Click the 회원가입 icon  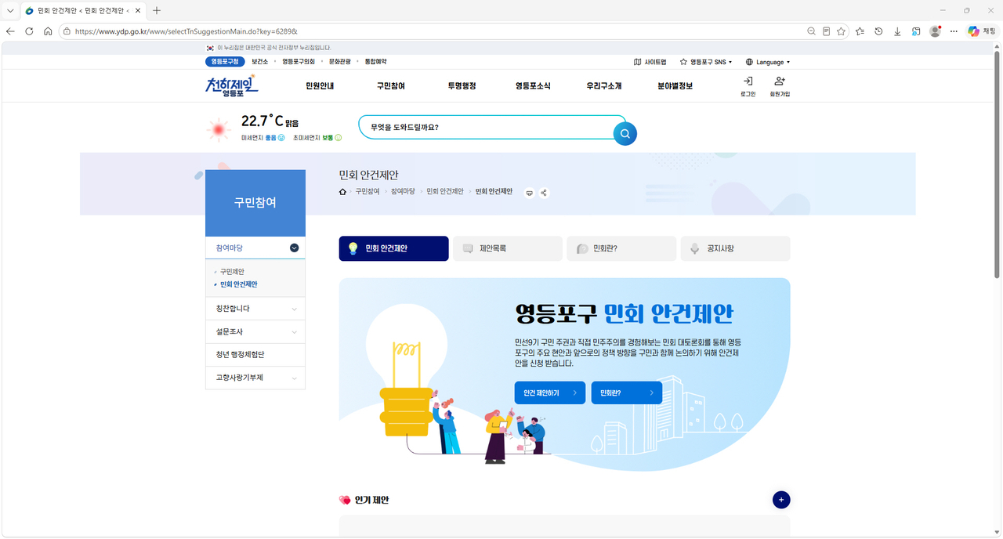pos(780,81)
